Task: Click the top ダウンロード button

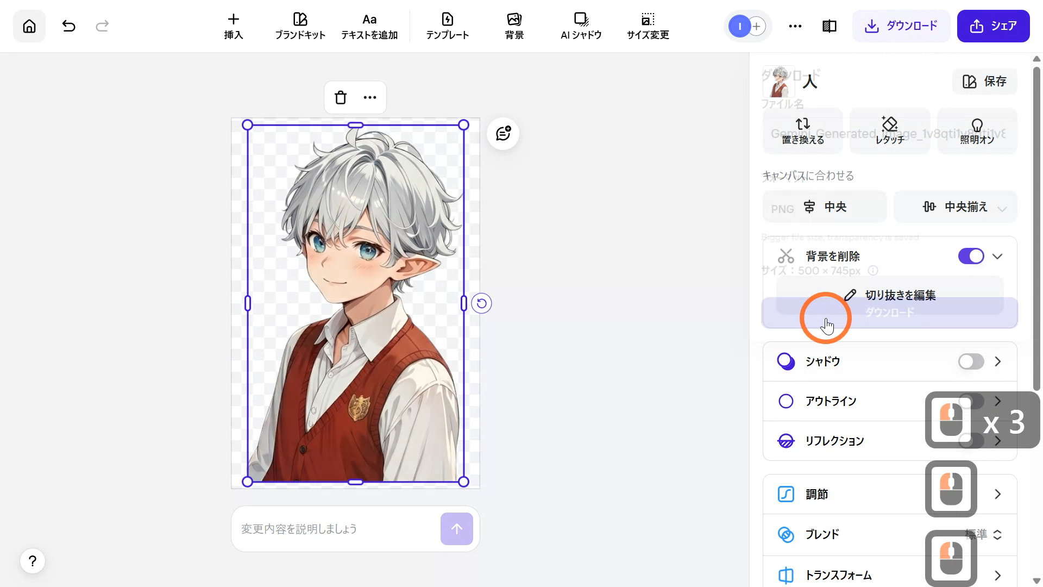Action: click(901, 26)
